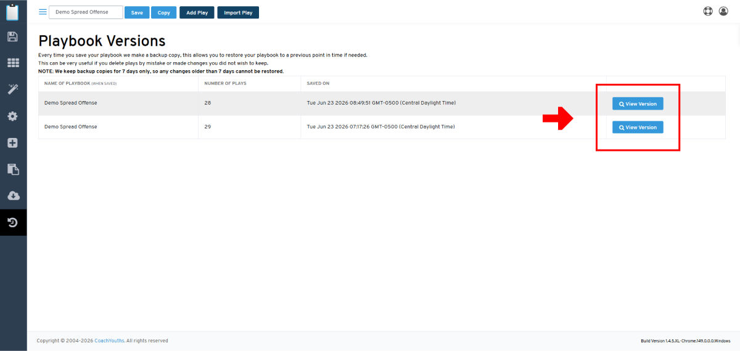This screenshot has width=740, height=351.
Task: Select the history versions icon in sidebar
Action: (x=13, y=222)
